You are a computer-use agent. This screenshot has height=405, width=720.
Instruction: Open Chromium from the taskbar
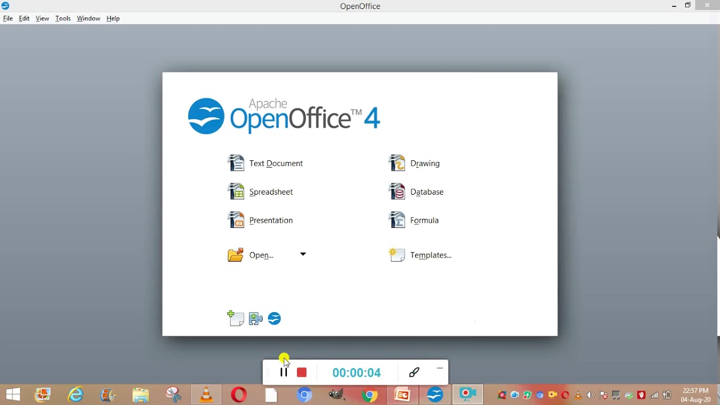[305, 395]
